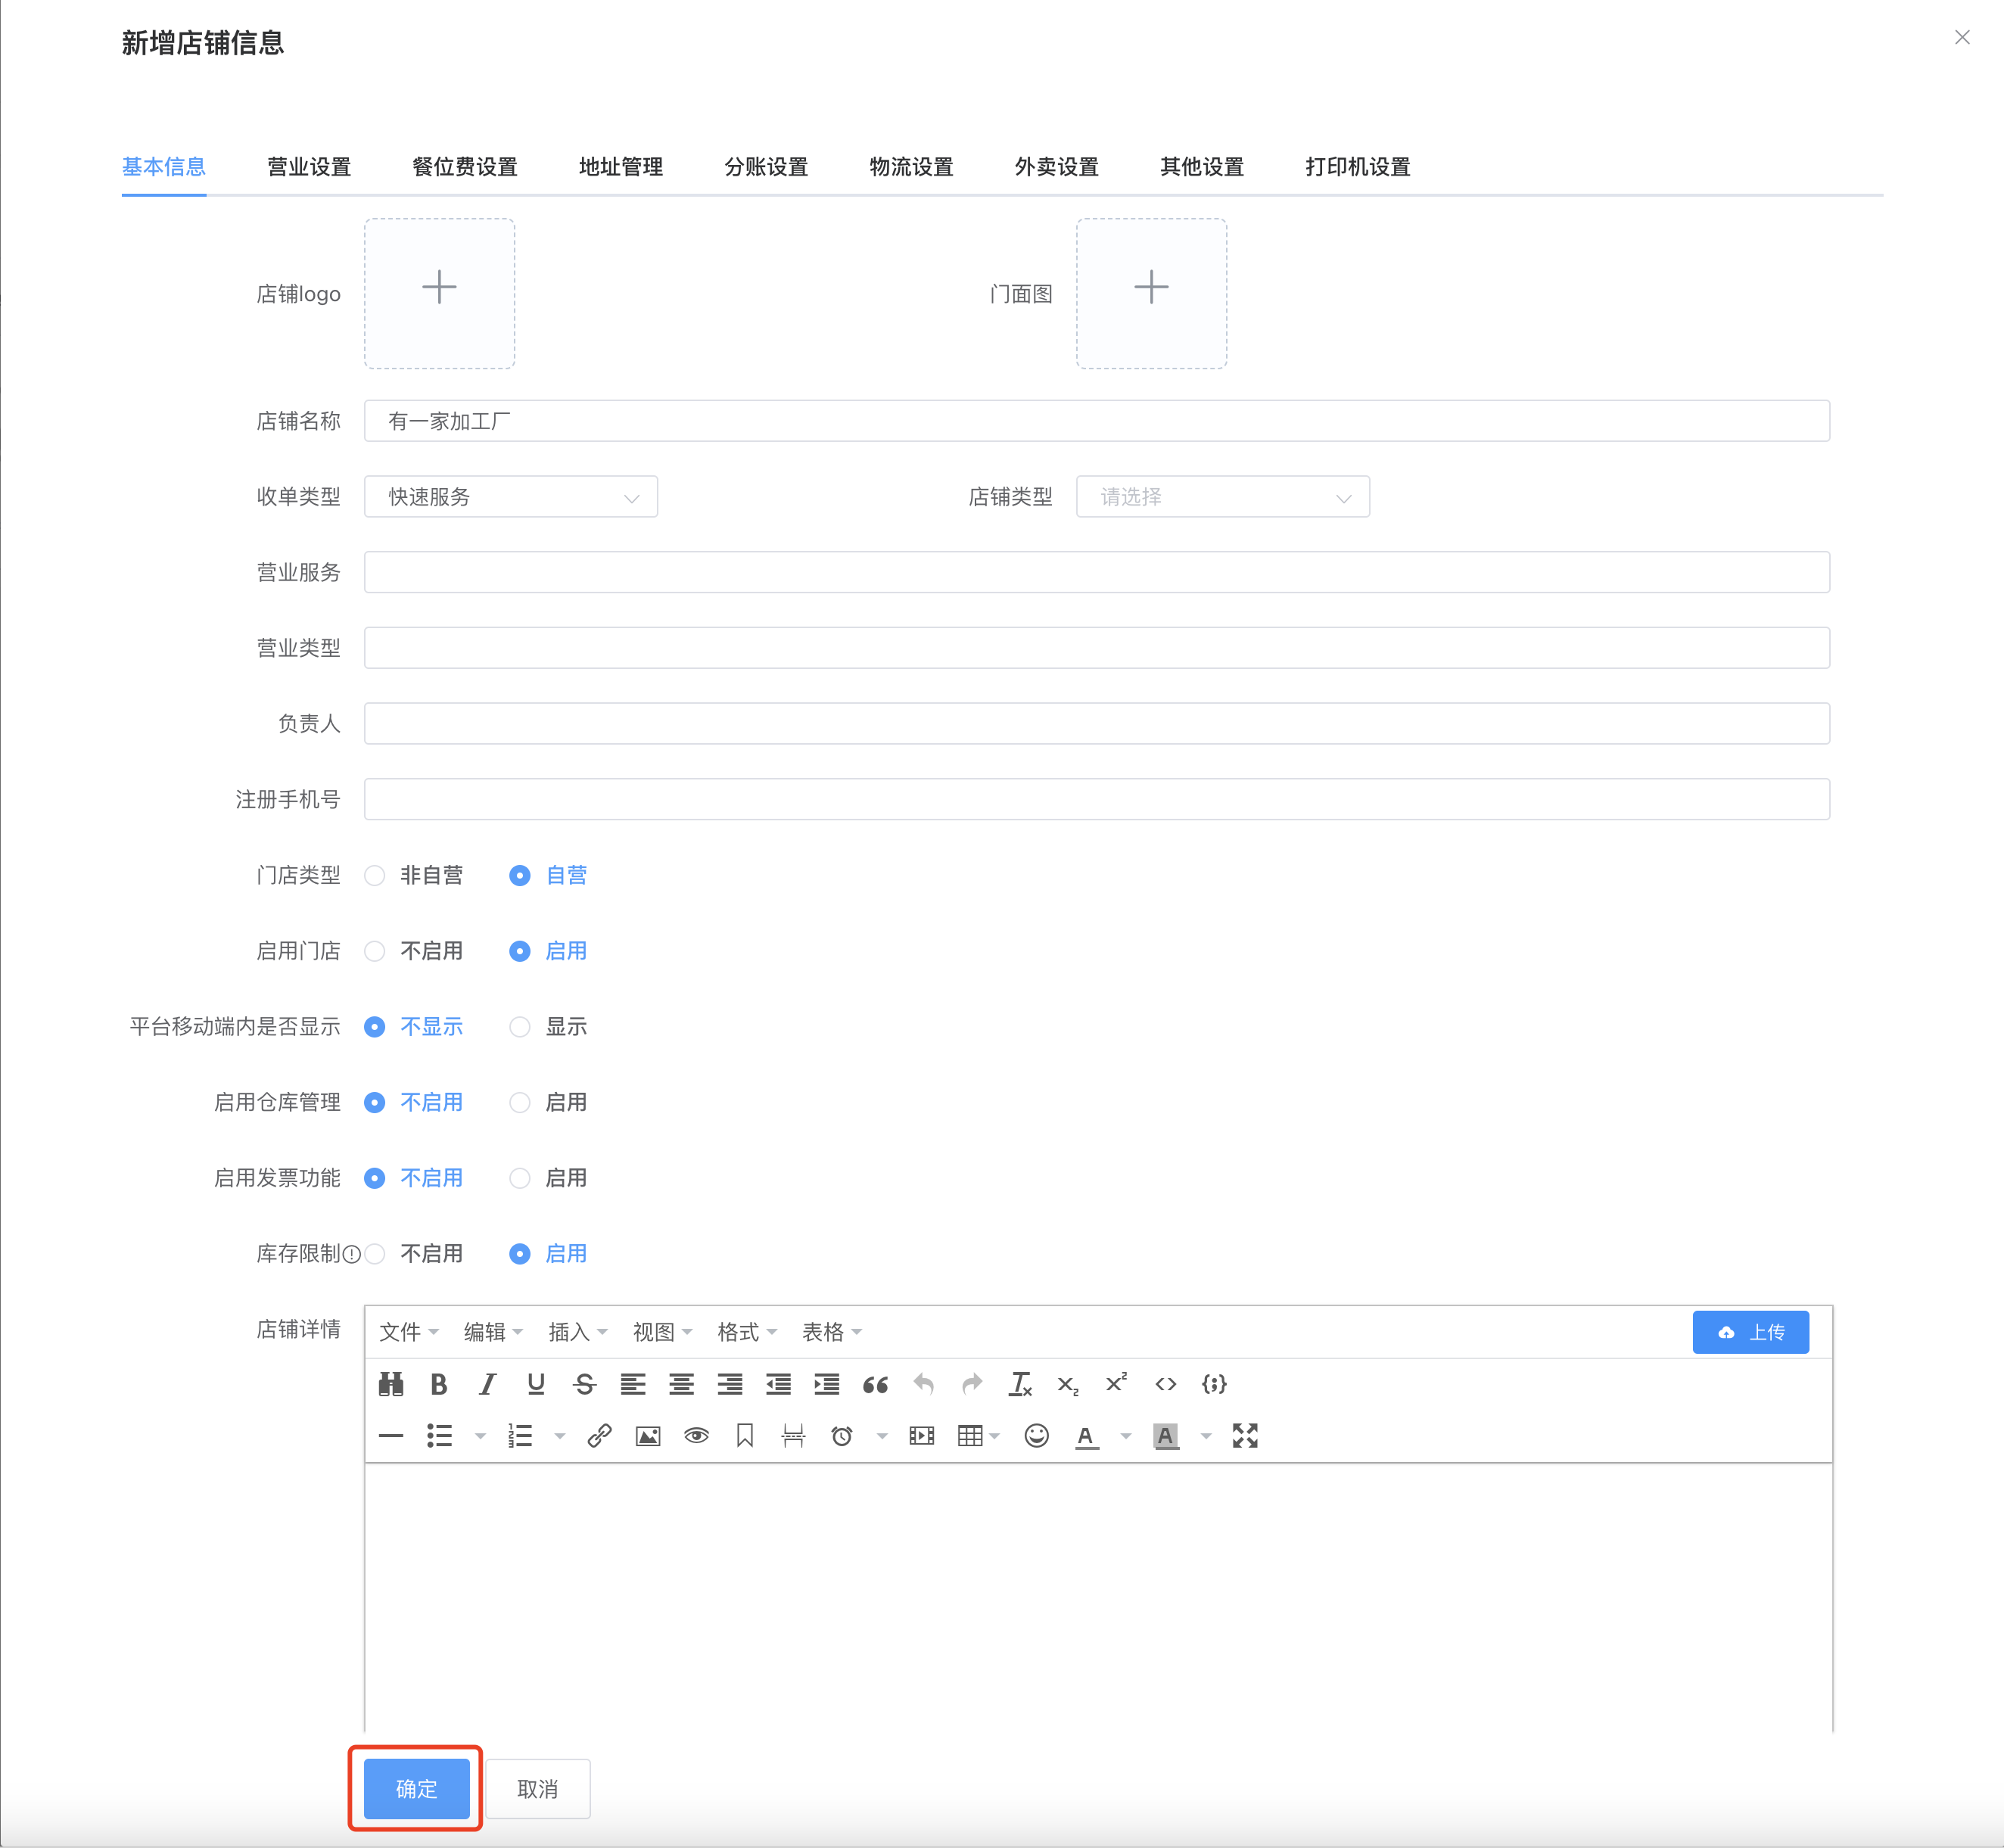Open the 收单类型 dropdown

click(x=510, y=496)
